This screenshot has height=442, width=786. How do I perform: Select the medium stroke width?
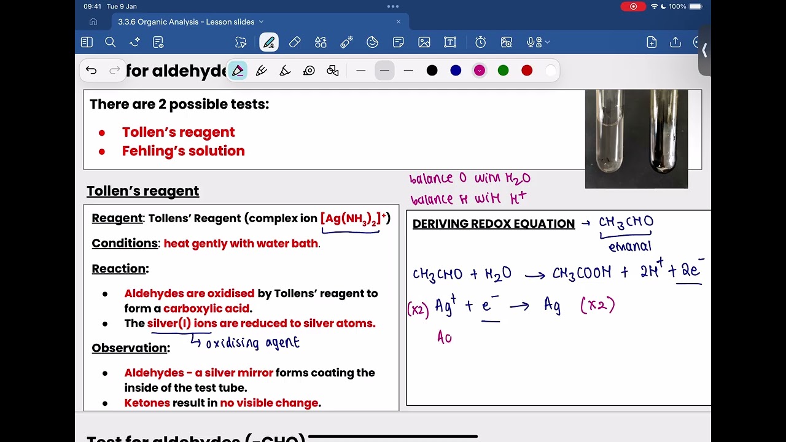(x=384, y=71)
